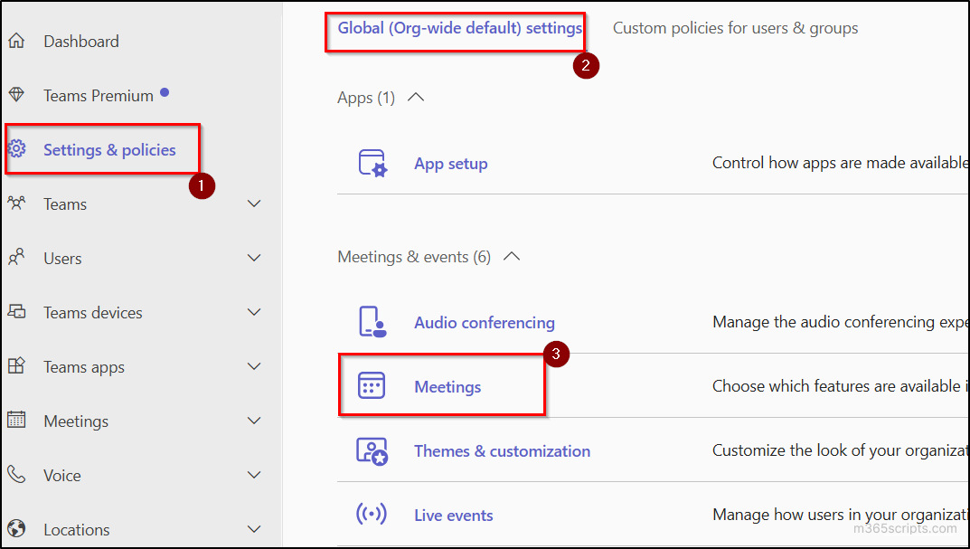The image size is (970, 549).
Task: Select the Locations pin icon
Action: pyautogui.click(x=17, y=528)
